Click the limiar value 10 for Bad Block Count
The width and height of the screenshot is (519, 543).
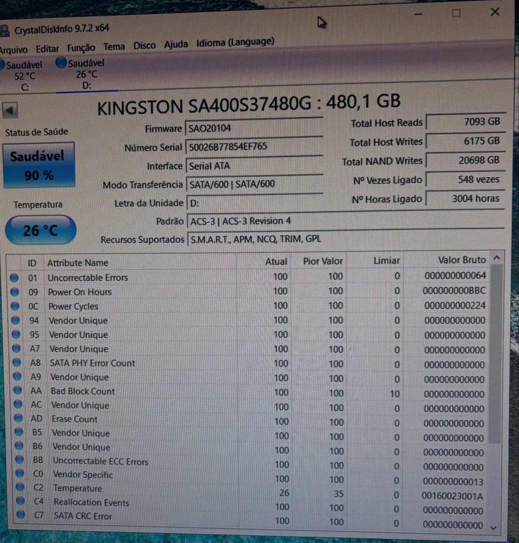[x=395, y=394]
